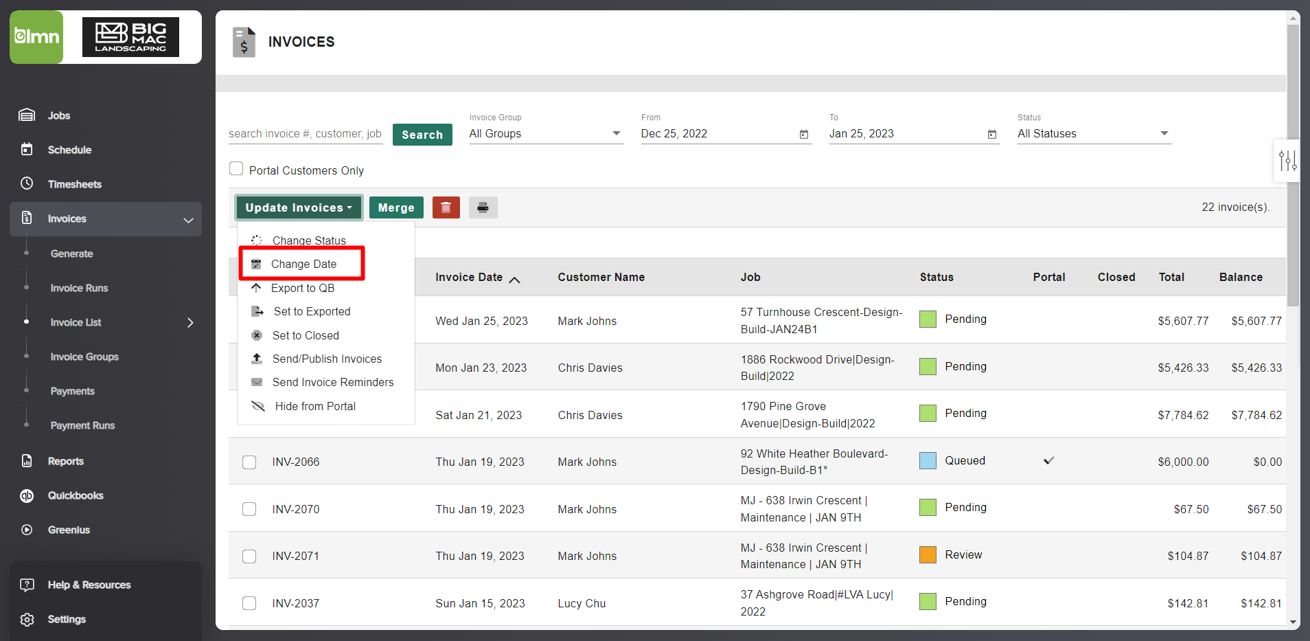Check the INV-2037 invoice checkbox

[249, 603]
